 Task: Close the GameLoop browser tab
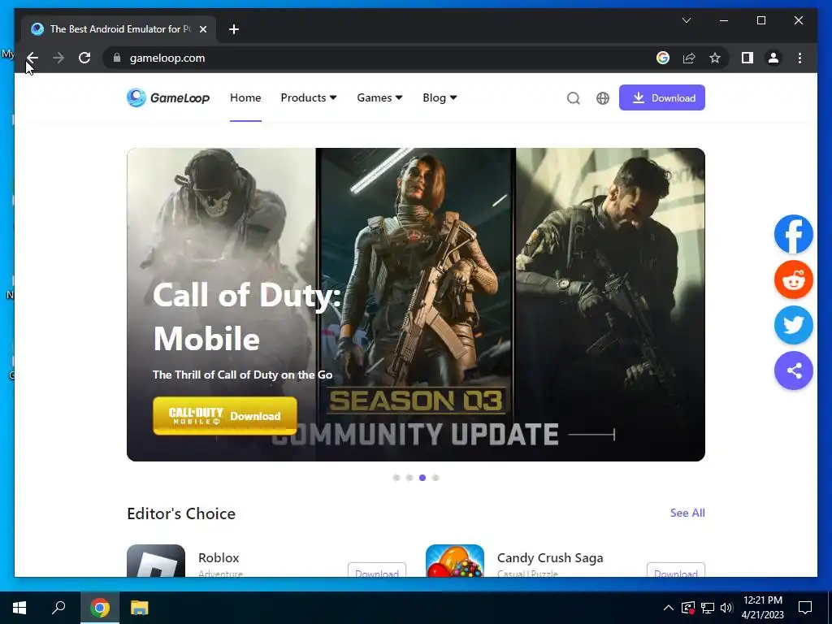coord(202,29)
